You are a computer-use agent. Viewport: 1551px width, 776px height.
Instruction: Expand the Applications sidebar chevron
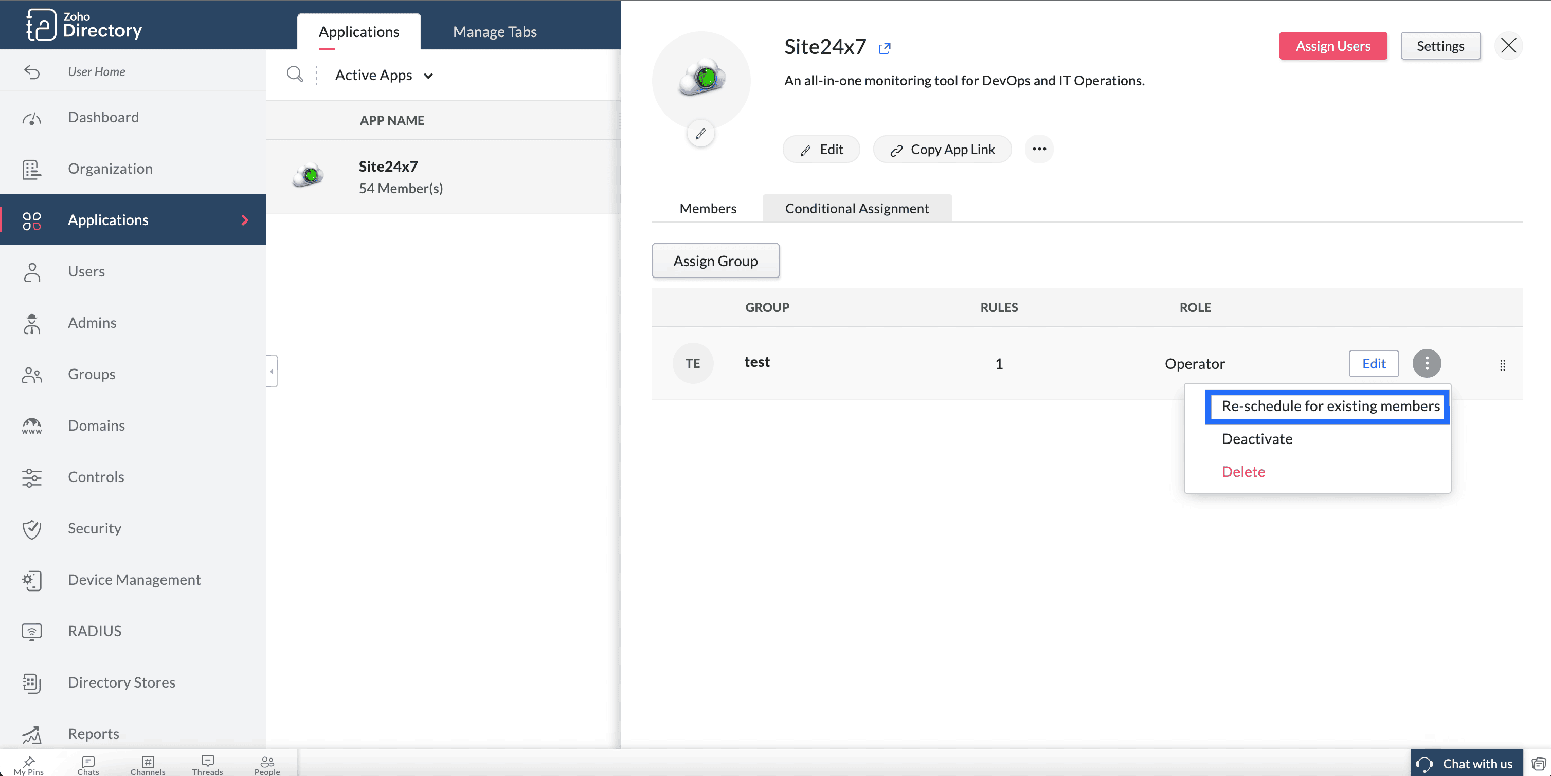point(245,219)
